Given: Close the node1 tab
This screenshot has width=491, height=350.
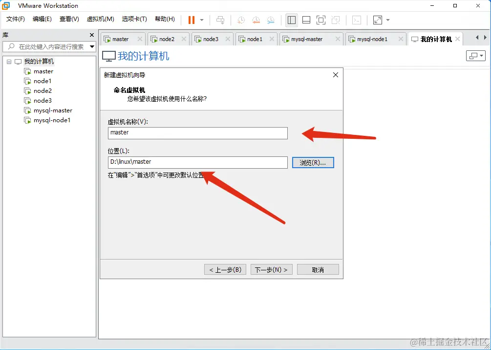Looking at the screenshot, I should point(272,39).
